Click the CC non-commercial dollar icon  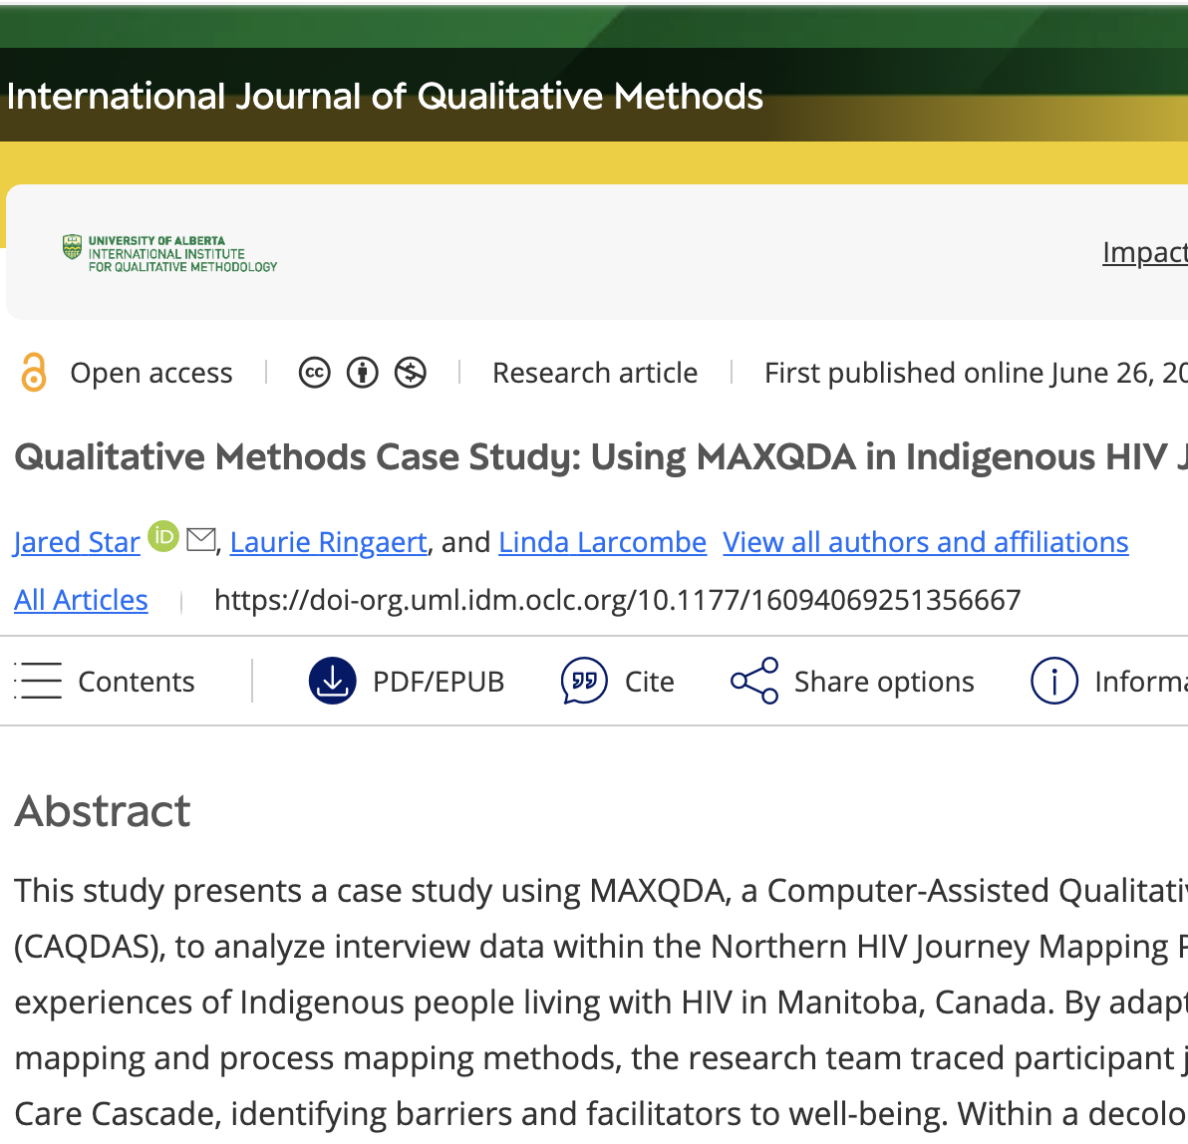[x=411, y=373]
